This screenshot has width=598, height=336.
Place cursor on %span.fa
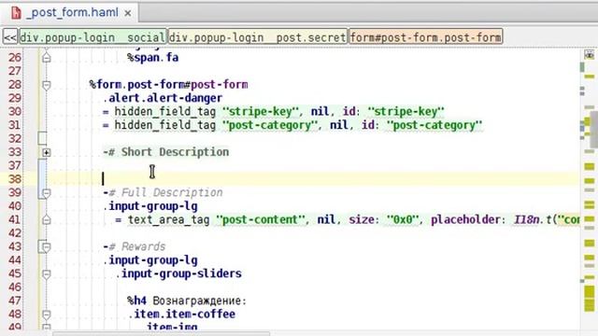coord(153,58)
